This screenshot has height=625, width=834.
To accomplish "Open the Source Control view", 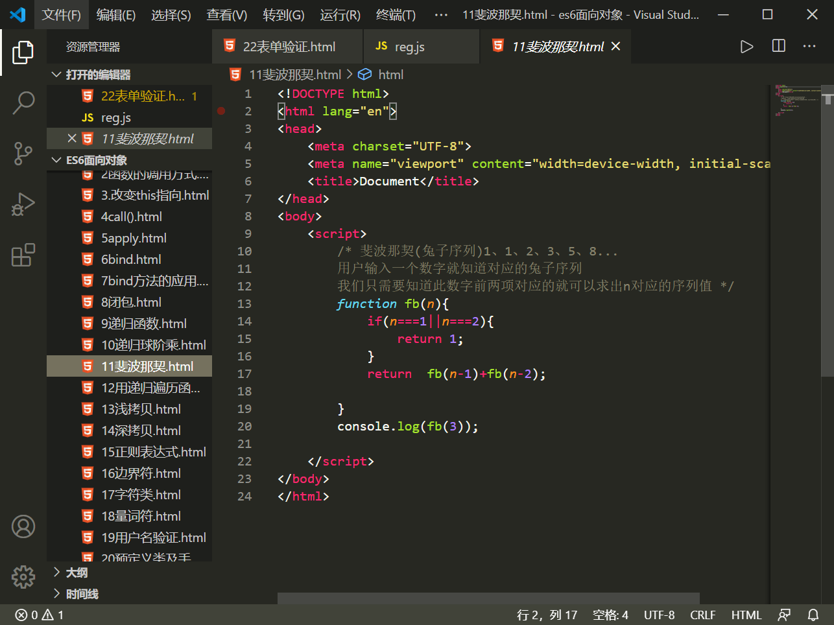I will (23, 154).
